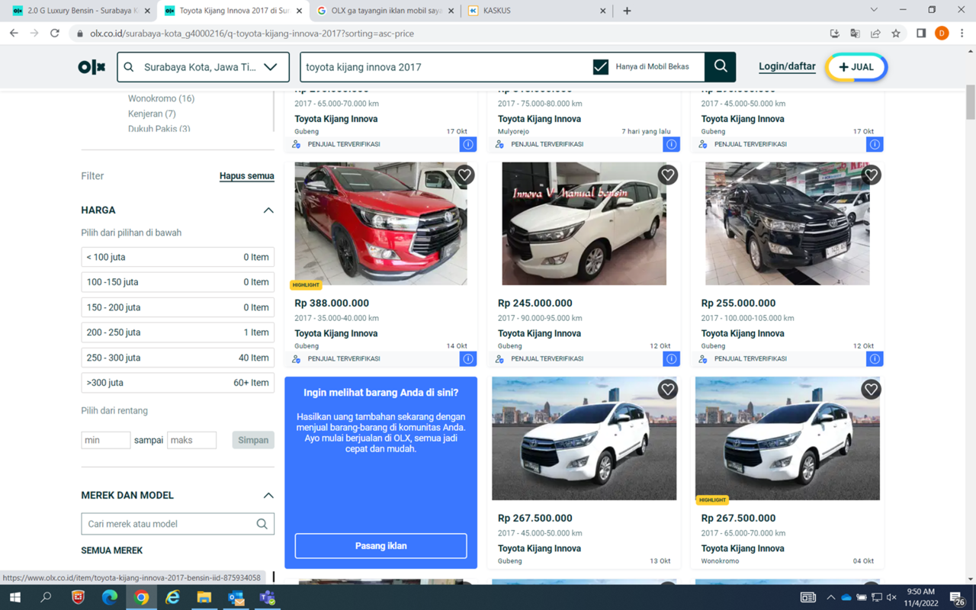Click Kenjeran (7) location link
Image resolution: width=976 pixels, height=610 pixels.
152,114
